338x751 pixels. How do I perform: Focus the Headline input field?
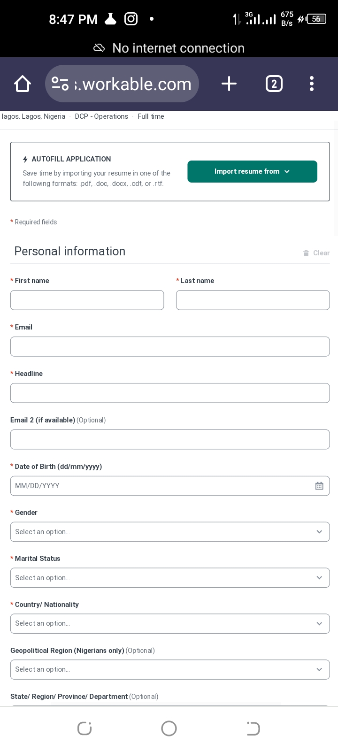coord(170,393)
